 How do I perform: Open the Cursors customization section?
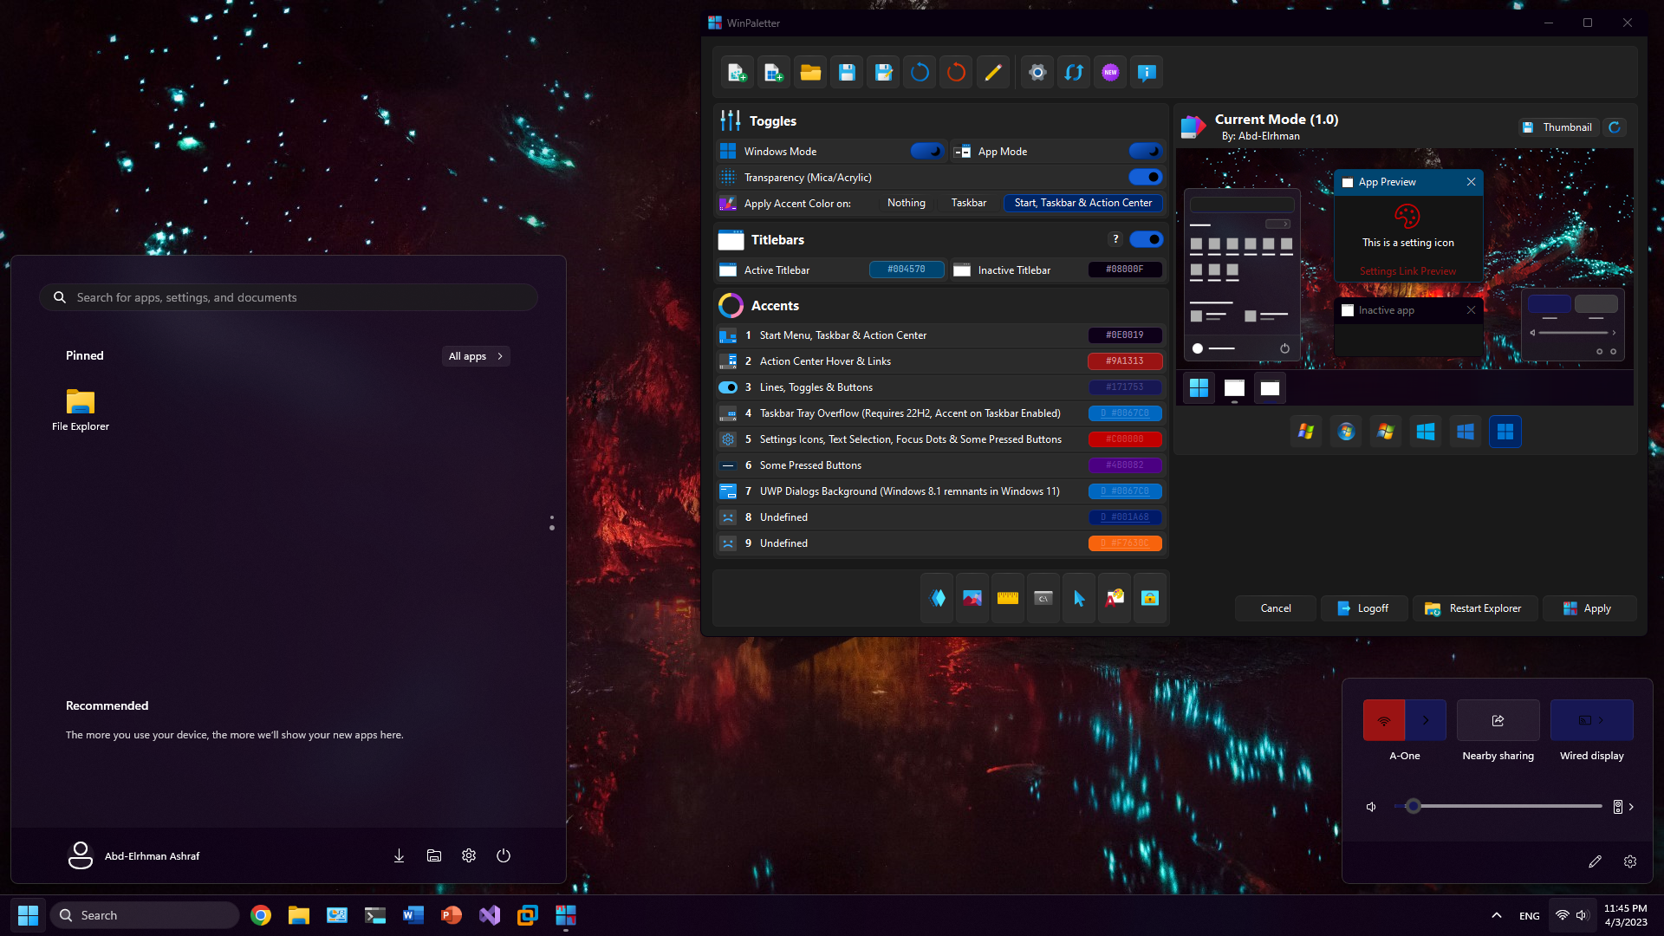pos(1078,597)
